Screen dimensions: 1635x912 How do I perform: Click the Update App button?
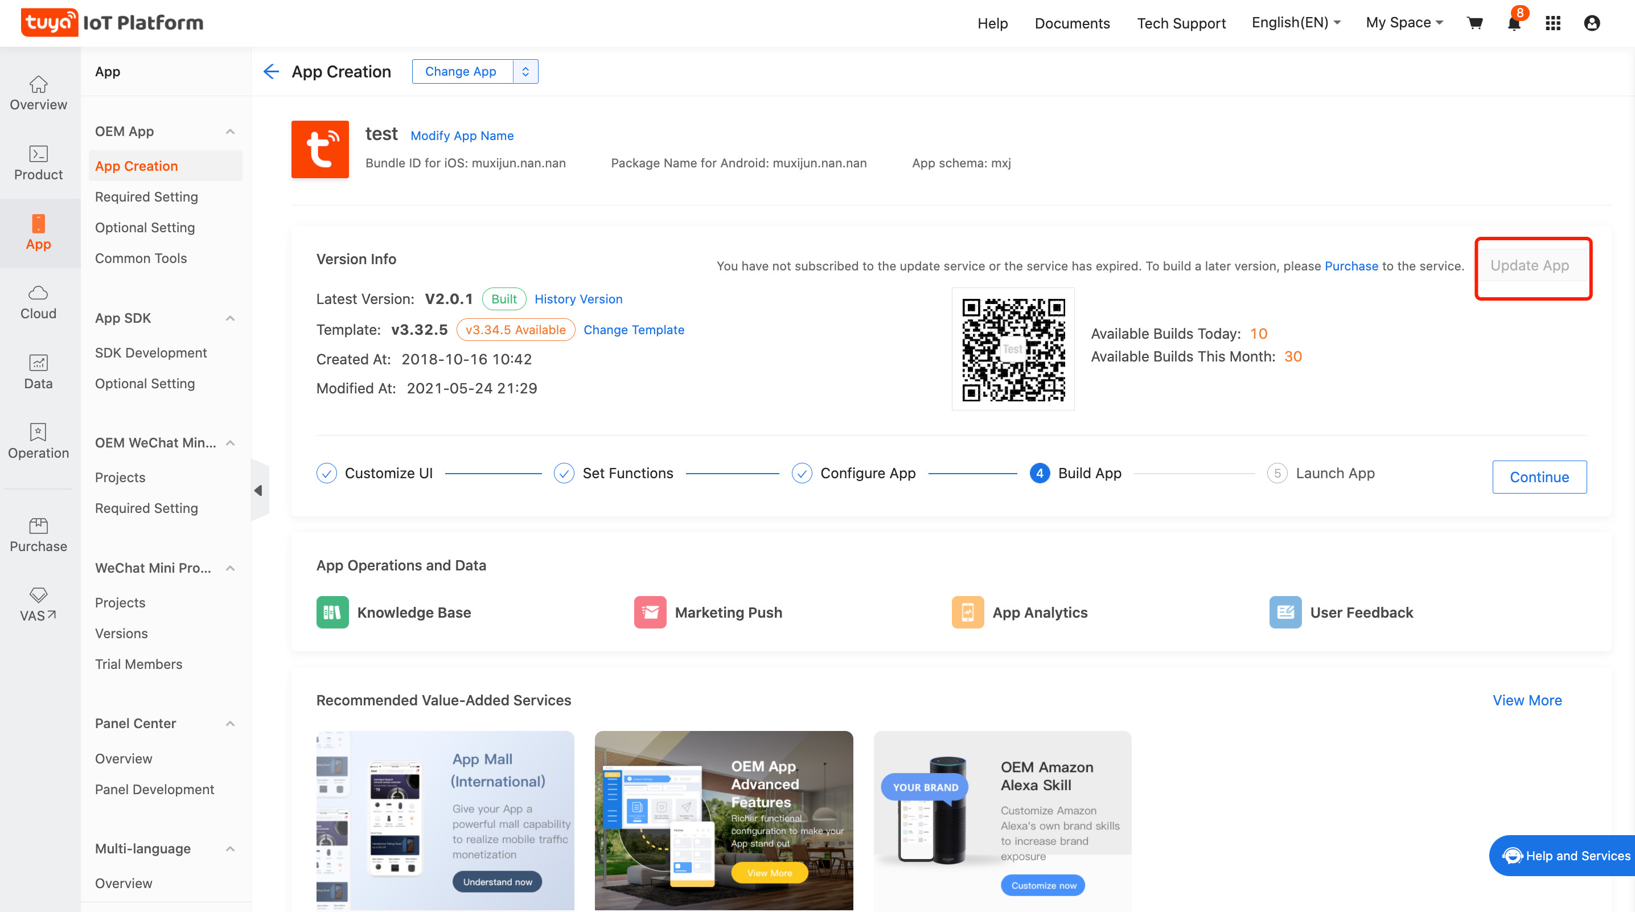pos(1530,265)
